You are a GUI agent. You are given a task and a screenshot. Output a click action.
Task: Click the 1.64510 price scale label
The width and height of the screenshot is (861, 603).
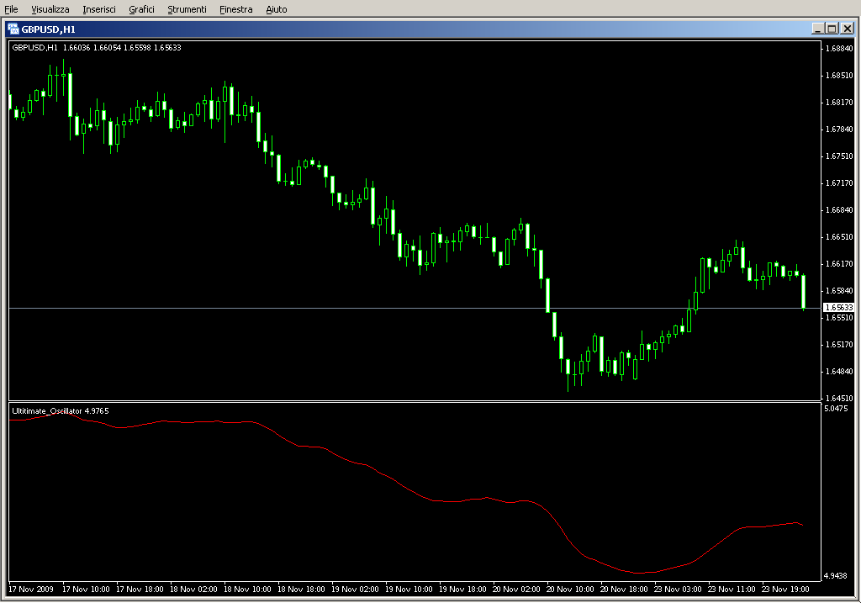point(840,398)
